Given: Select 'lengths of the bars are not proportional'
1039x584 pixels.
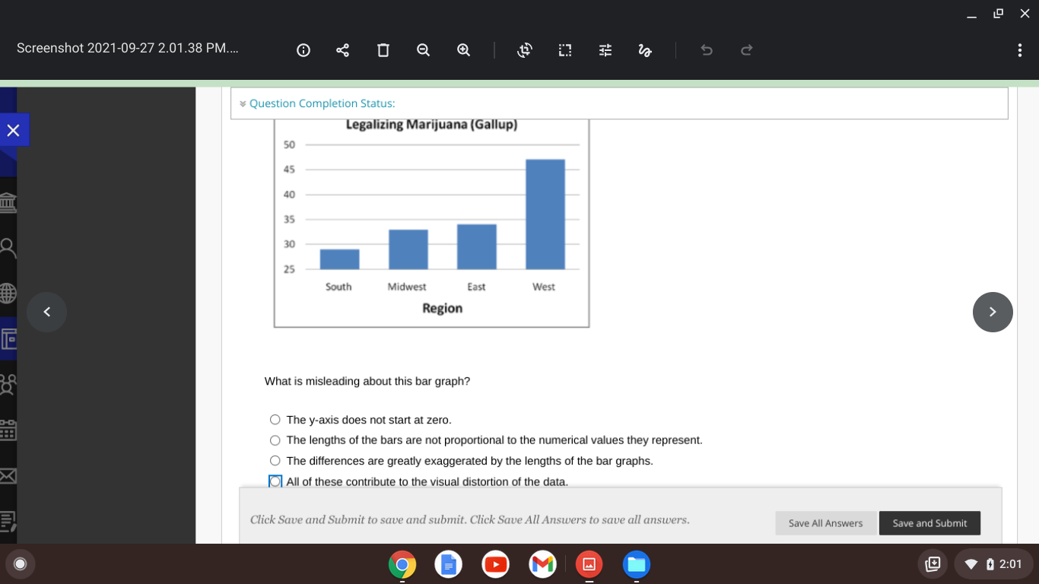Looking at the screenshot, I should (275, 440).
